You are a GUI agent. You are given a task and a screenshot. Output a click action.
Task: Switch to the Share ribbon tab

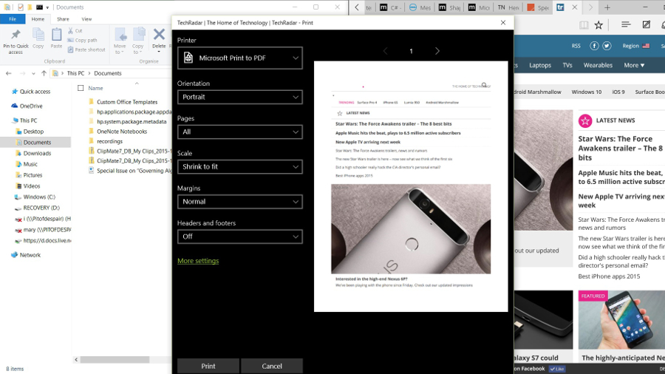coord(63,19)
